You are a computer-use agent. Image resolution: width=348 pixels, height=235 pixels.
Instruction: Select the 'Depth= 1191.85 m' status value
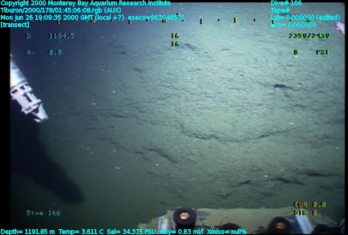pyautogui.click(x=28, y=232)
